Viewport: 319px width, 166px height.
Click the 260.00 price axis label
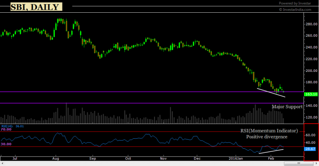(x=311, y=35)
